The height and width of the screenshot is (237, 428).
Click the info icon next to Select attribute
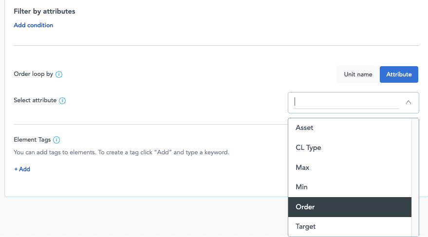tap(62, 101)
